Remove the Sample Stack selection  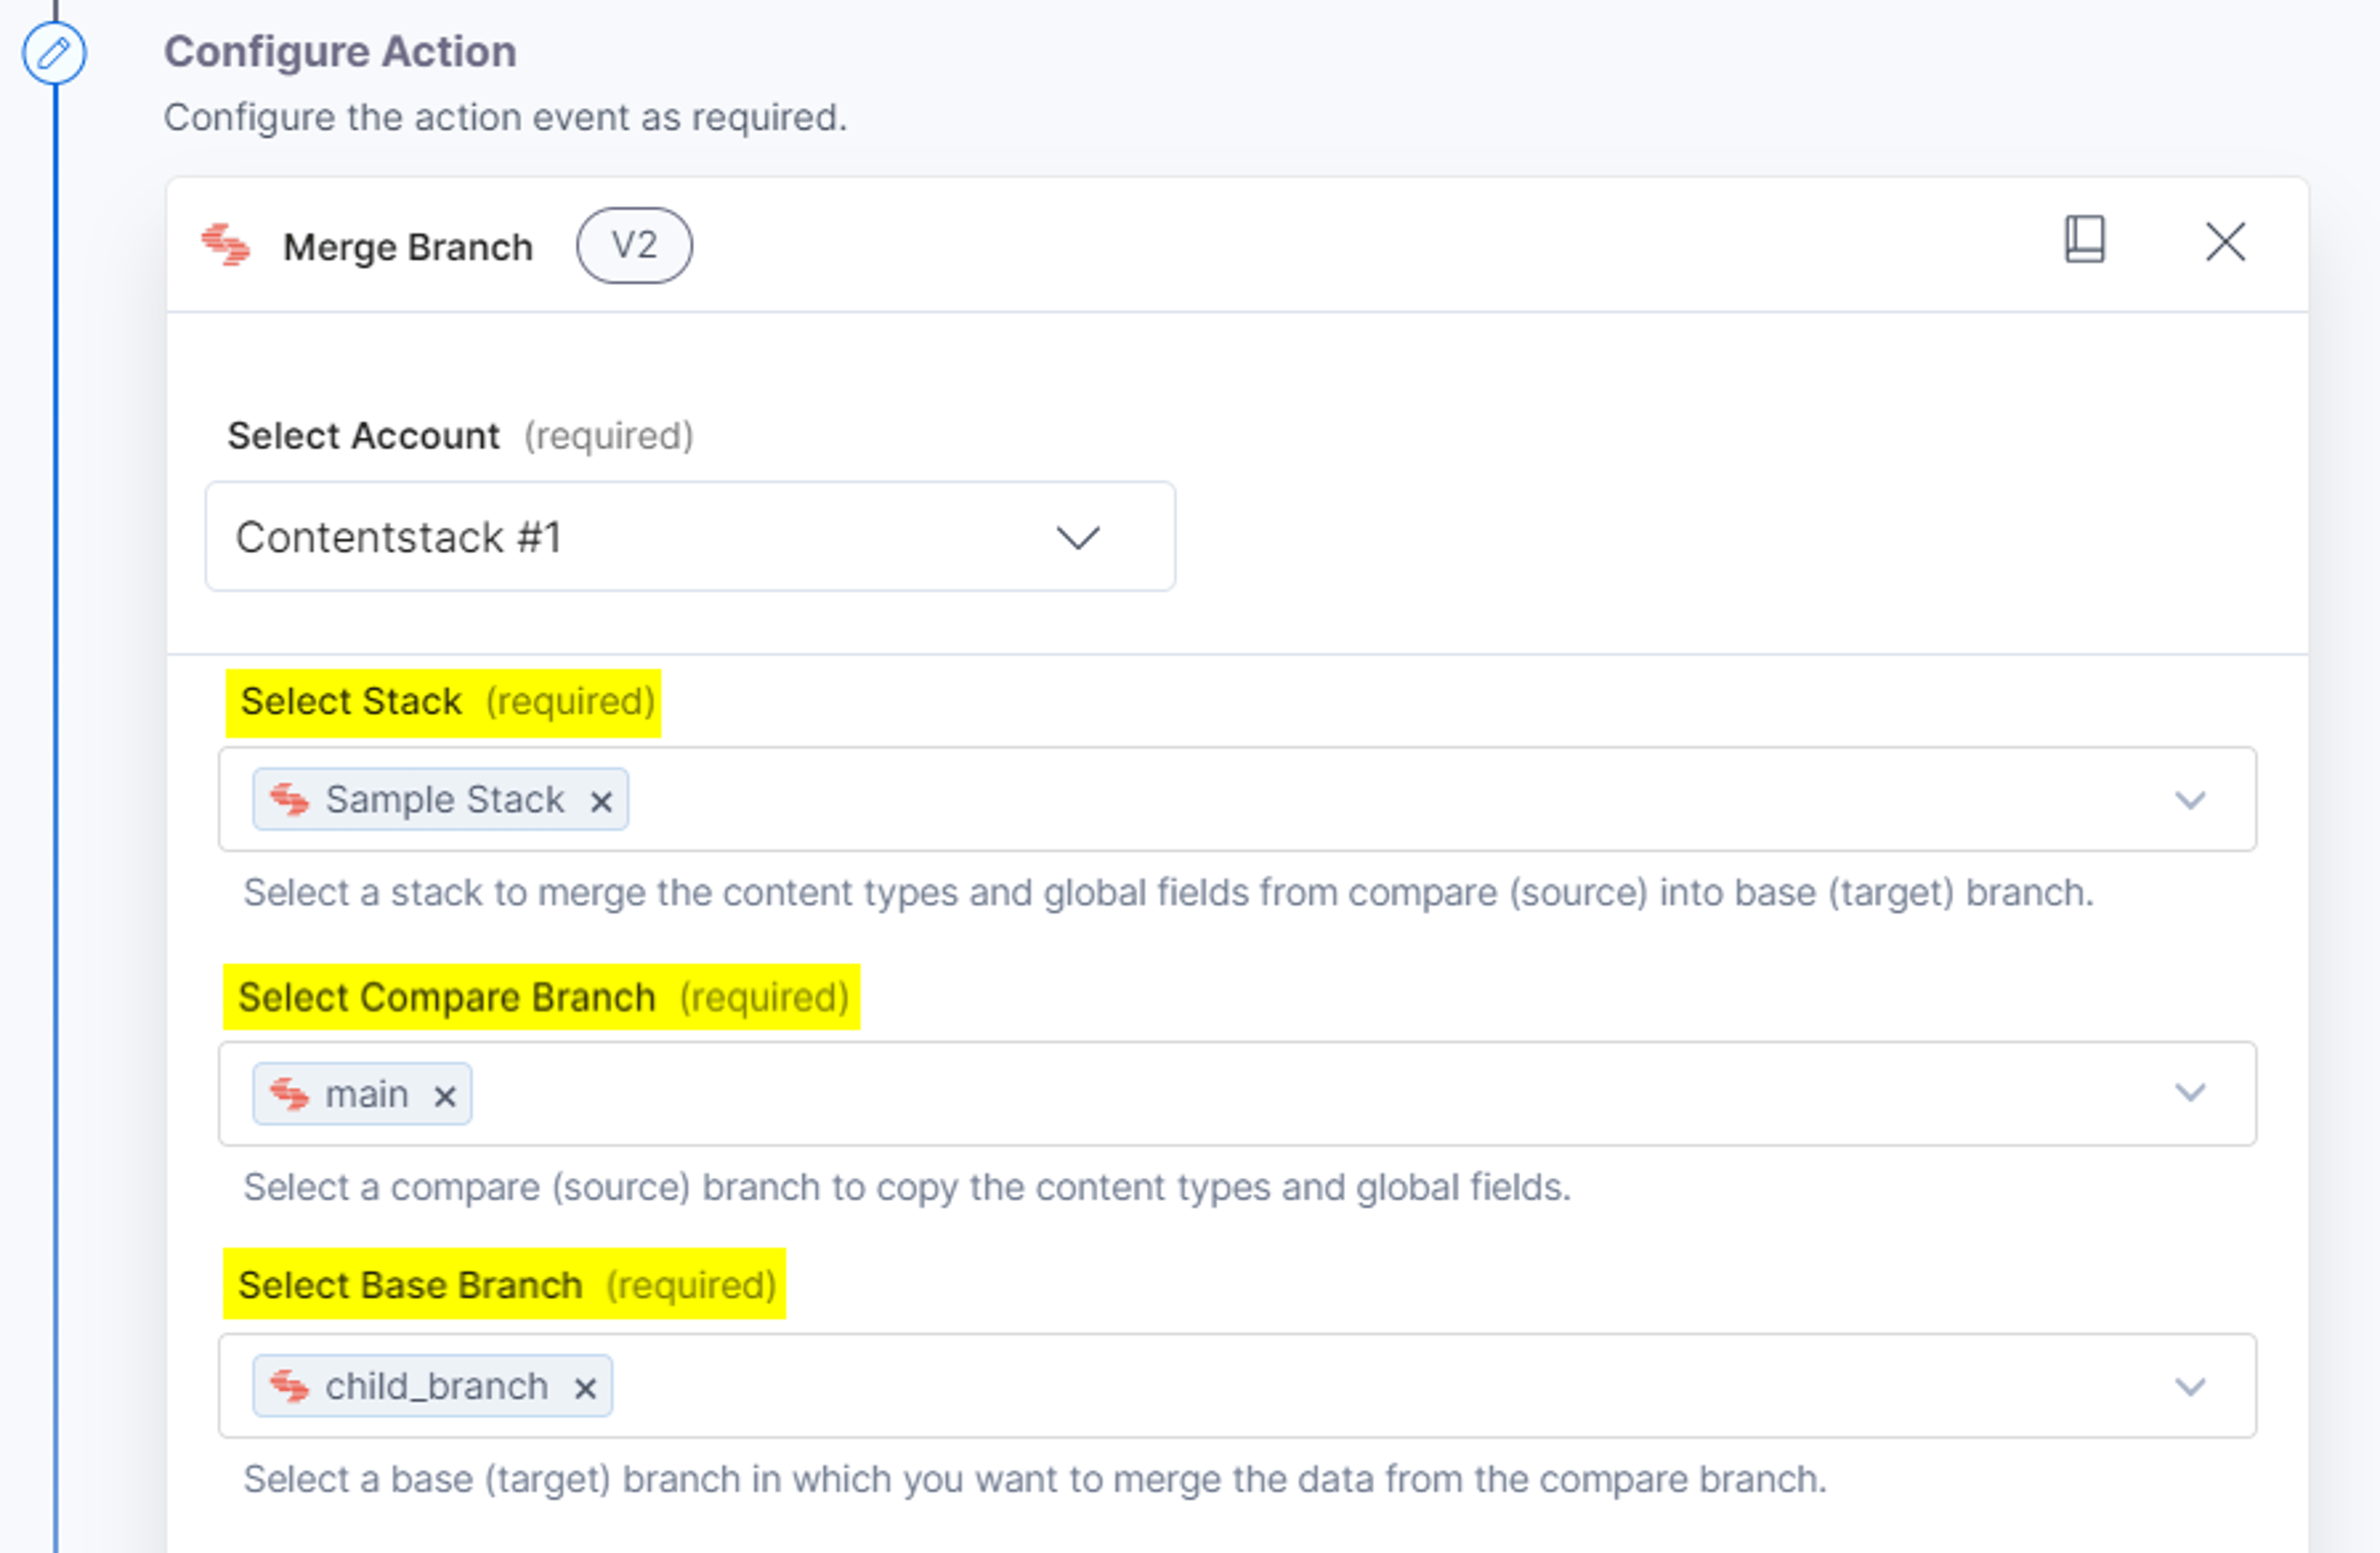[x=600, y=802]
